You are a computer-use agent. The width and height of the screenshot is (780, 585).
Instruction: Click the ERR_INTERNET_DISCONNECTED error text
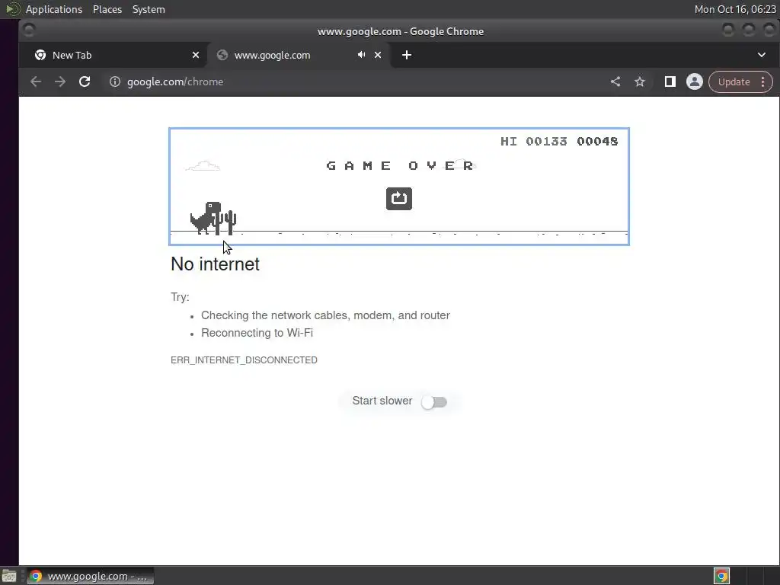pyautogui.click(x=244, y=360)
